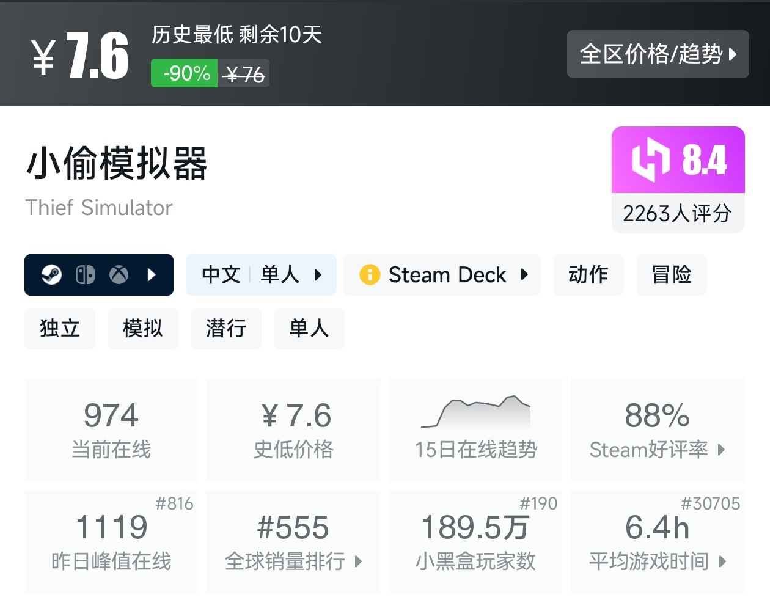Open the 15日在线趋势 chart

[475, 429]
